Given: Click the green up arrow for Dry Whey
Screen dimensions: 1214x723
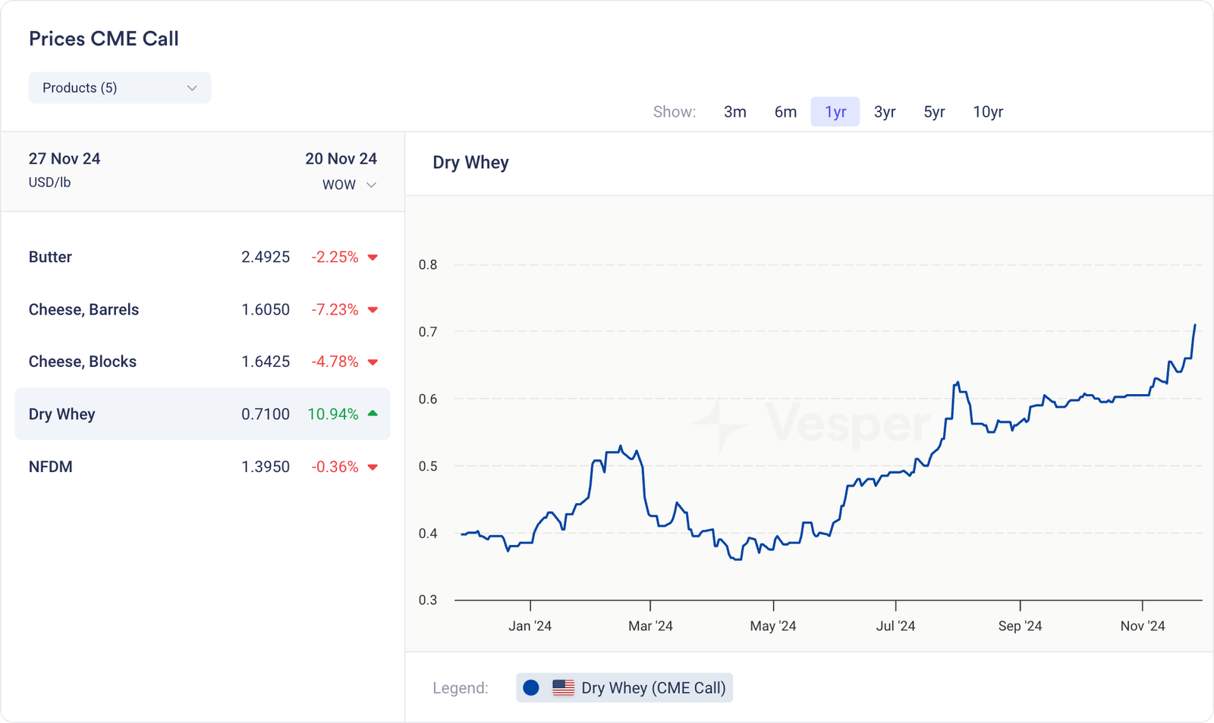Looking at the screenshot, I should click(373, 414).
